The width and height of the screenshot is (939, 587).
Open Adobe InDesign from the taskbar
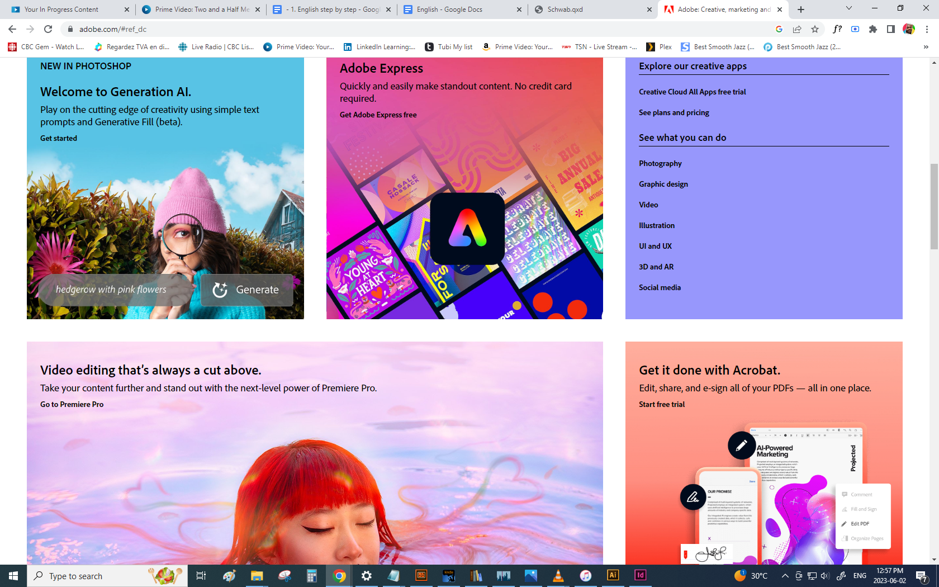[x=641, y=575]
